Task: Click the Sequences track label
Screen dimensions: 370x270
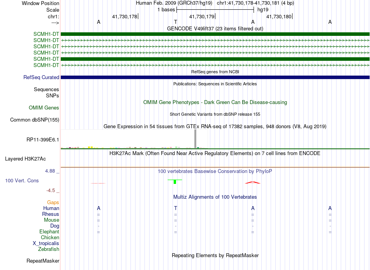Action: coord(46,90)
